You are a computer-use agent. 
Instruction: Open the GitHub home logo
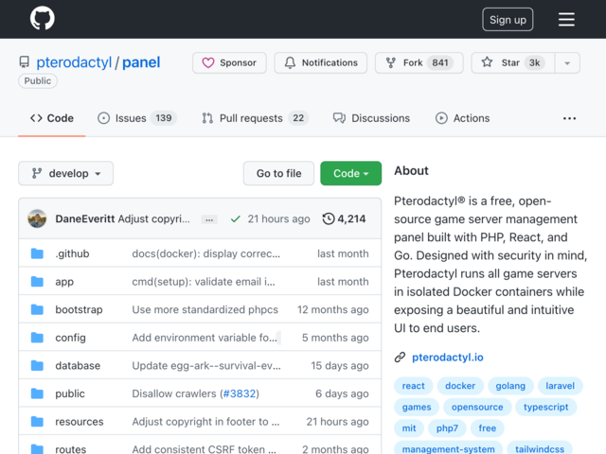tap(43, 18)
